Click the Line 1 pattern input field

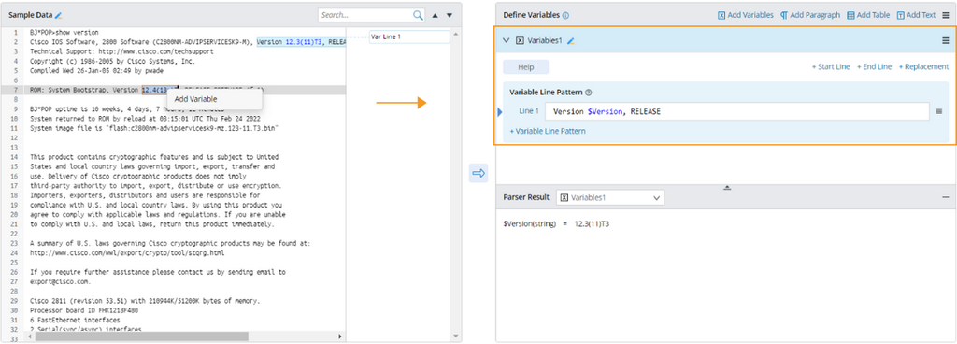click(x=736, y=111)
